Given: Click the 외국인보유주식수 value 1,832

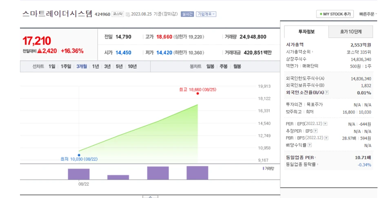Looking at the screenshot, I should [x=366, y=86].
